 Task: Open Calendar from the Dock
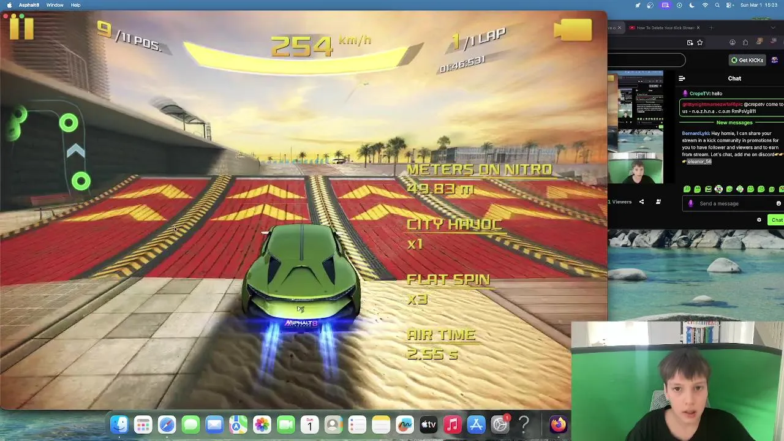click(309, 424)
